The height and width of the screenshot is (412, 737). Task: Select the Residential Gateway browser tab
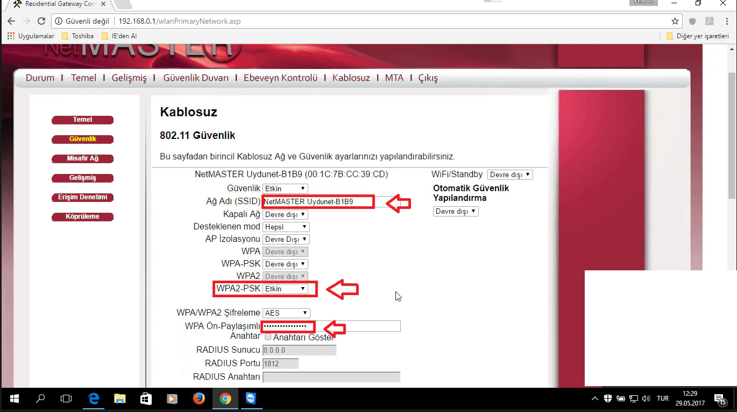tap(56, 4)
